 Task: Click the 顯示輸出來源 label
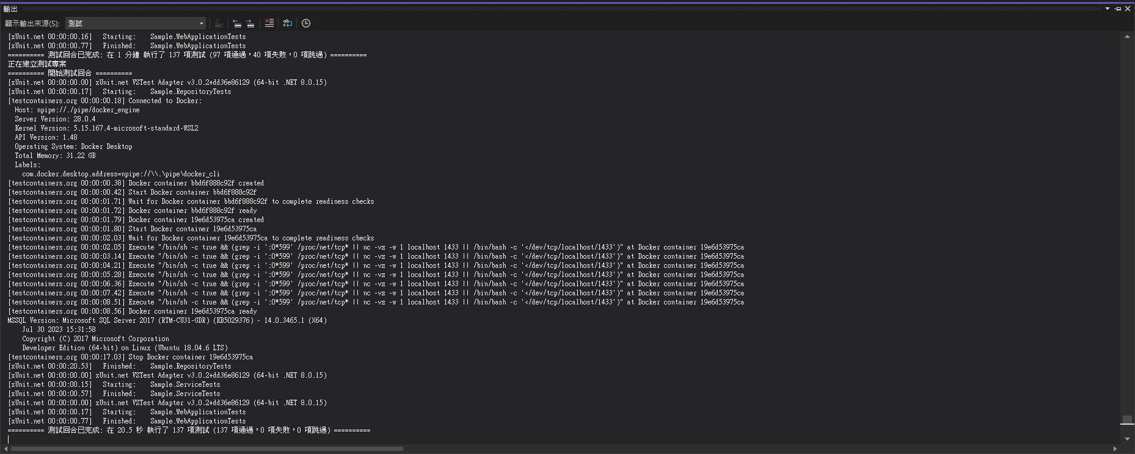pyautogui.click(x=32, y=23)
